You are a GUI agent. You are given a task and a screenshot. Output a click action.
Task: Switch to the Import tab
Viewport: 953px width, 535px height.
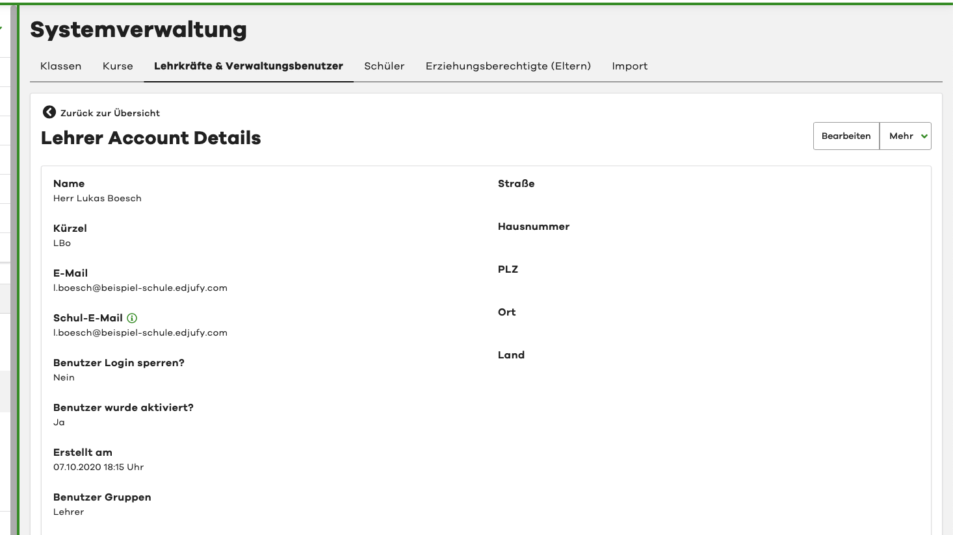click(629, 66)
